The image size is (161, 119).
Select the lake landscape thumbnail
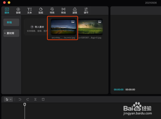[63, 27]
